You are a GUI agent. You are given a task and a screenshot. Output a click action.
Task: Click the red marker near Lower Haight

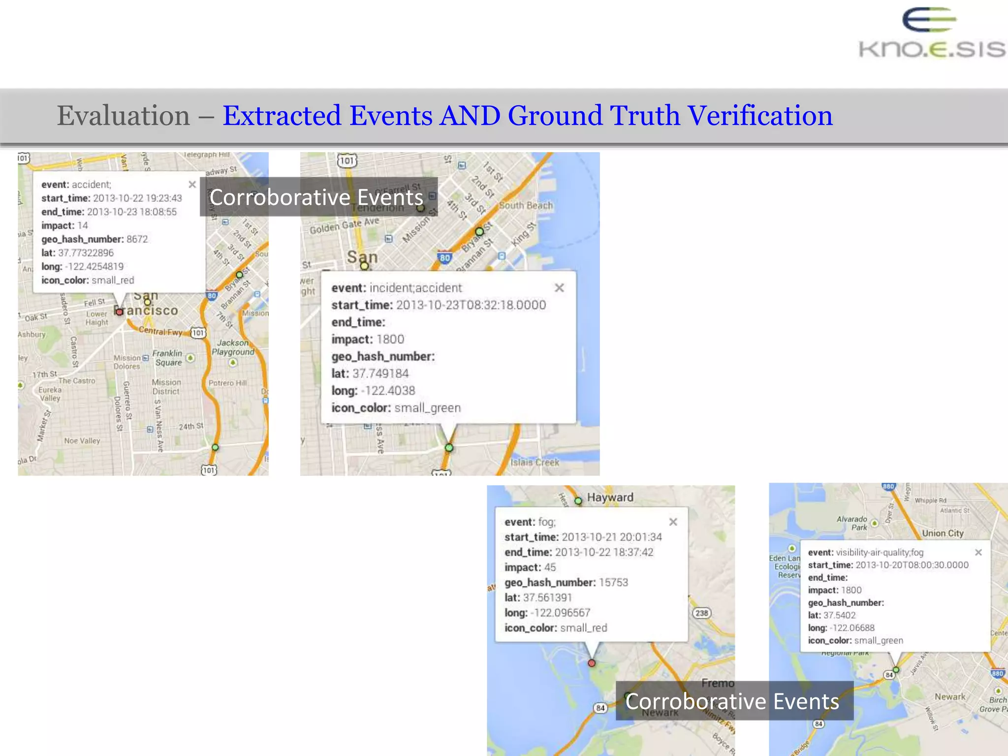[x=119, y=312]
